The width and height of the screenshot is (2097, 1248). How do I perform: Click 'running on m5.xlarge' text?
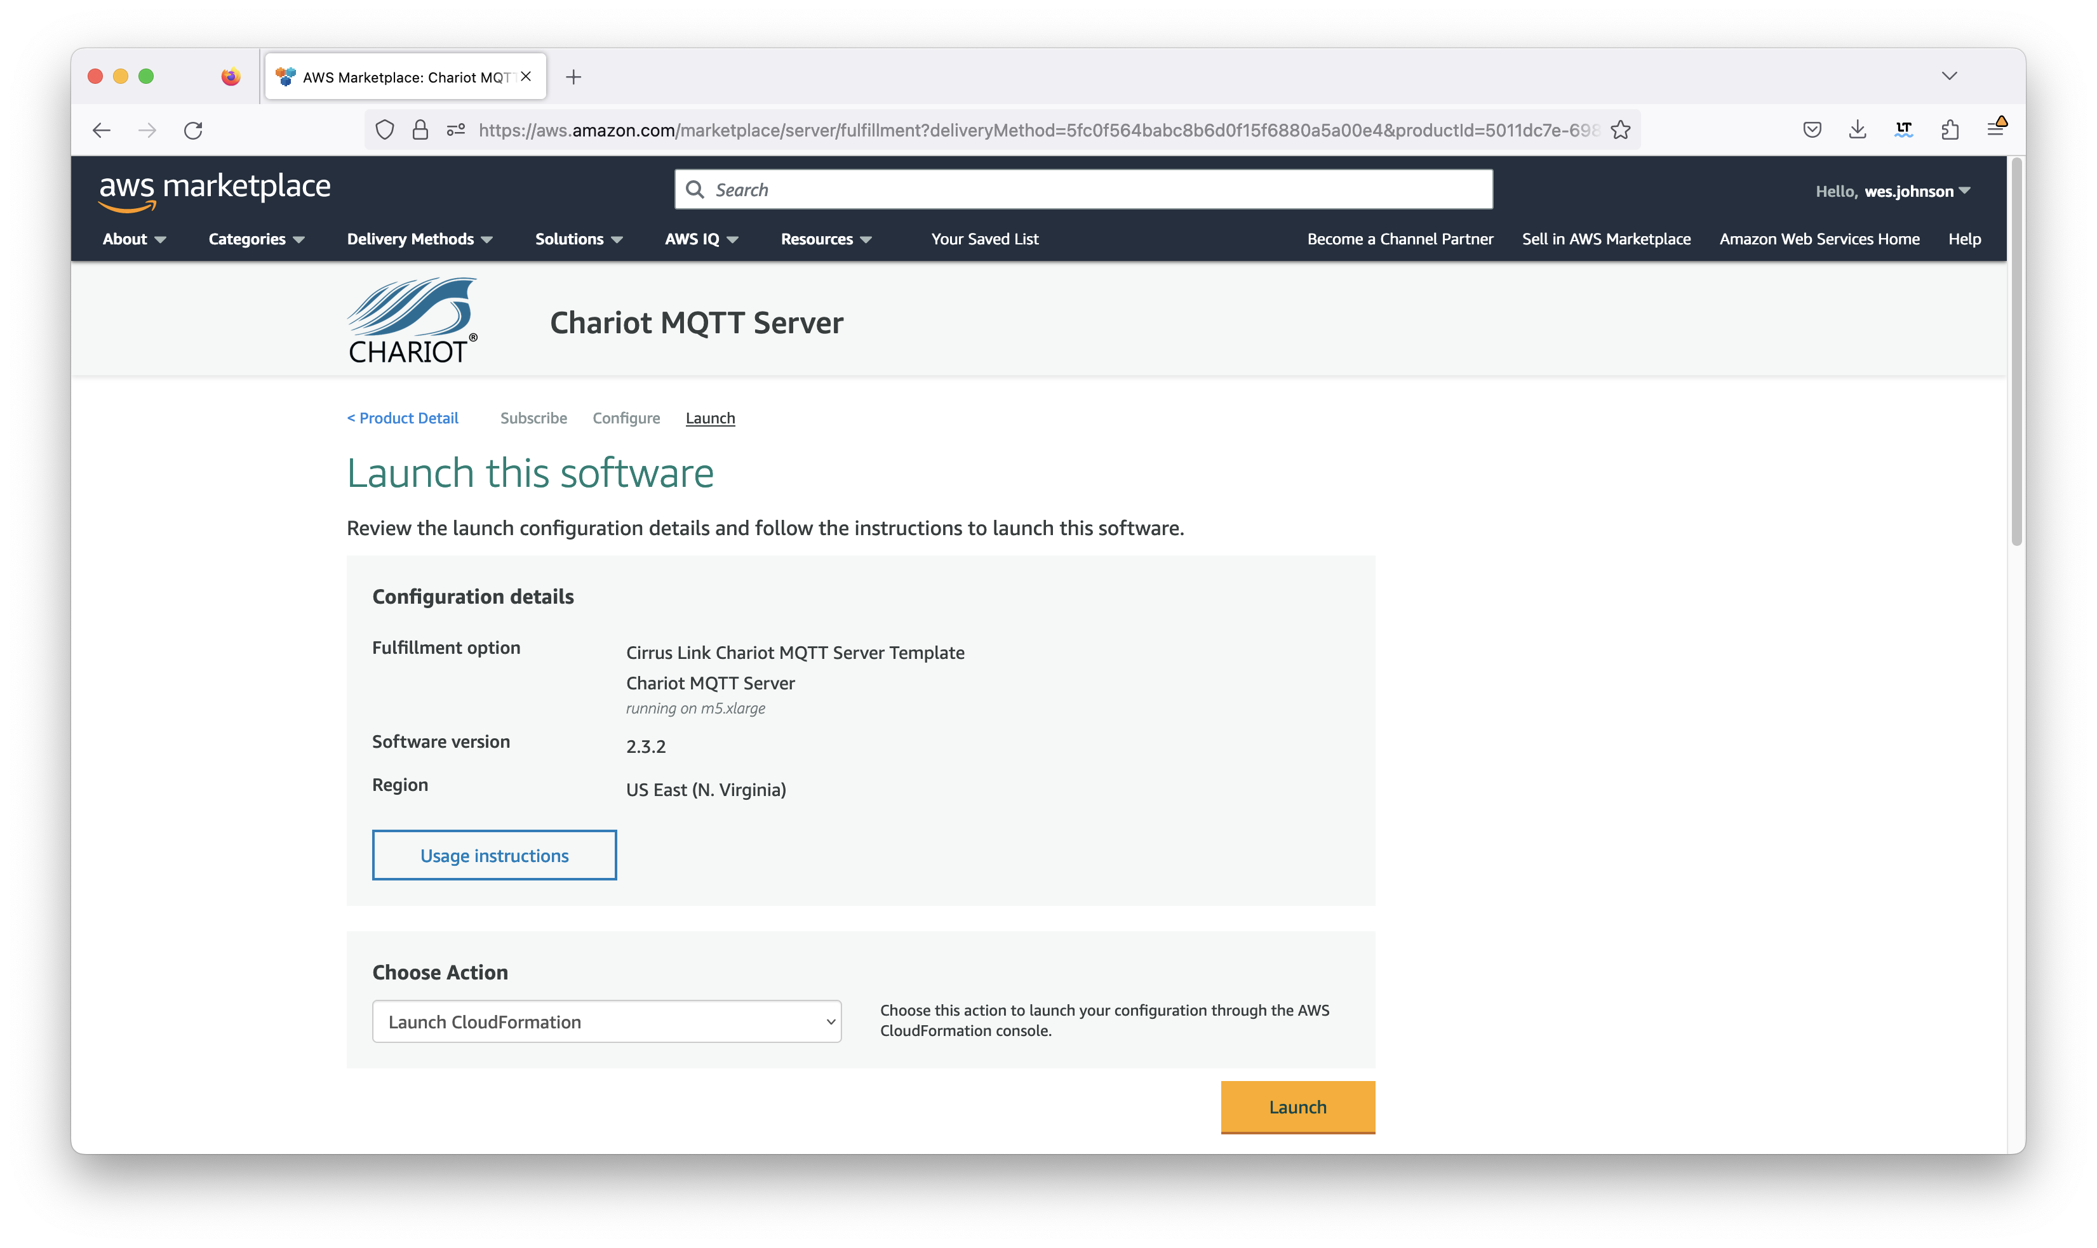pyautogui.click(x=695, y=708)
